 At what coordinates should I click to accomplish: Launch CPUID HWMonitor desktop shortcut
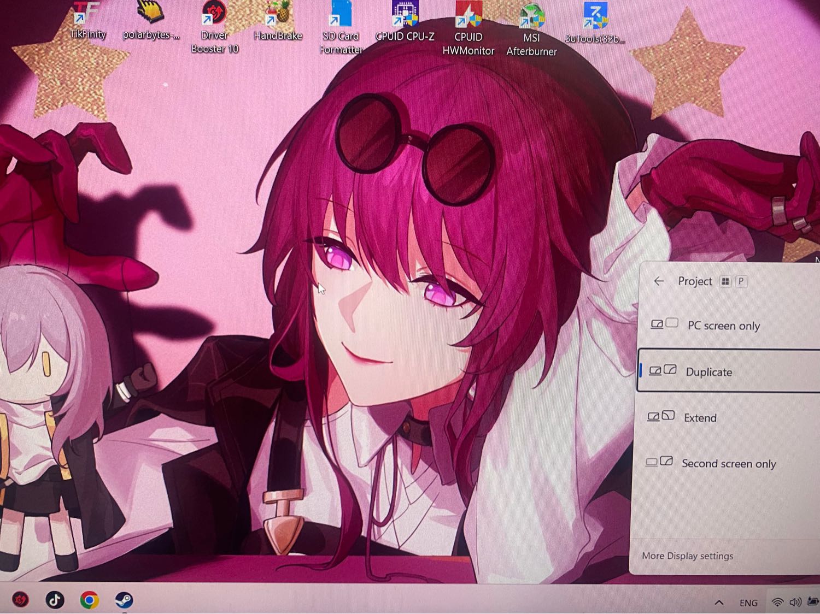(x=468, y=28)
